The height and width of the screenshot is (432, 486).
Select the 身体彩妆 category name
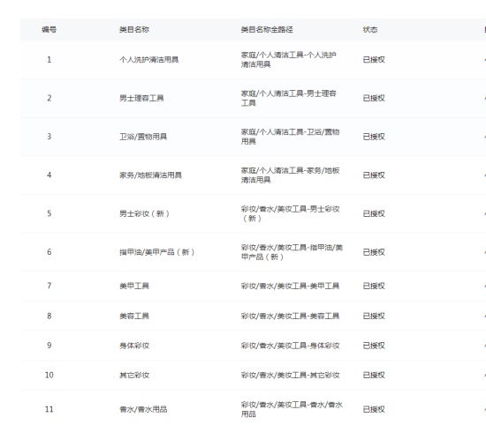[x=134, y=346]
